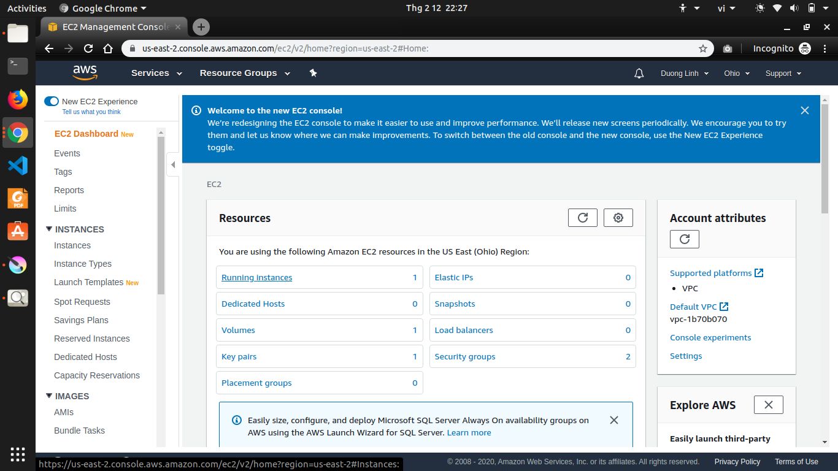The height and width of the screenshot is (471, 838).
Task: Dismiss the Welcome to new EC2 console banner
Action: 805,110
